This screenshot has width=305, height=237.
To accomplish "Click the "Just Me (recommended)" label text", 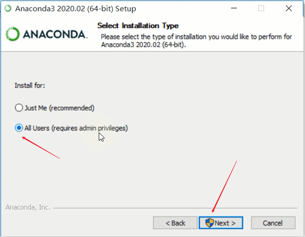I will [60, 108].
